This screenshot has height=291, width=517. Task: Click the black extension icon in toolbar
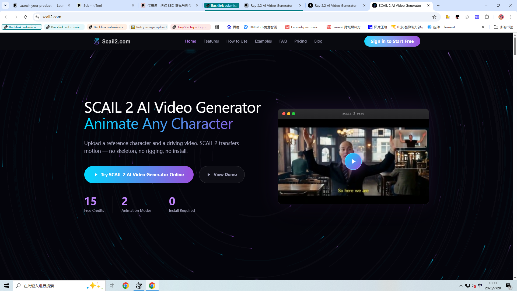point(457,17)
